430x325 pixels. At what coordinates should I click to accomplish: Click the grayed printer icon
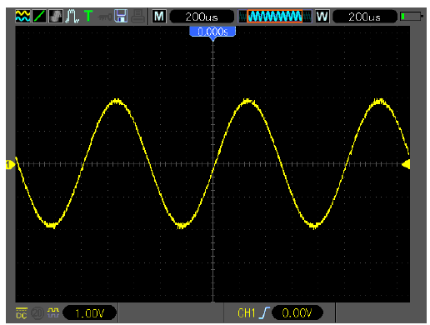137,16
